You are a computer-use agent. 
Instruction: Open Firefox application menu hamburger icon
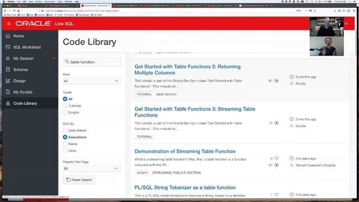354,11
